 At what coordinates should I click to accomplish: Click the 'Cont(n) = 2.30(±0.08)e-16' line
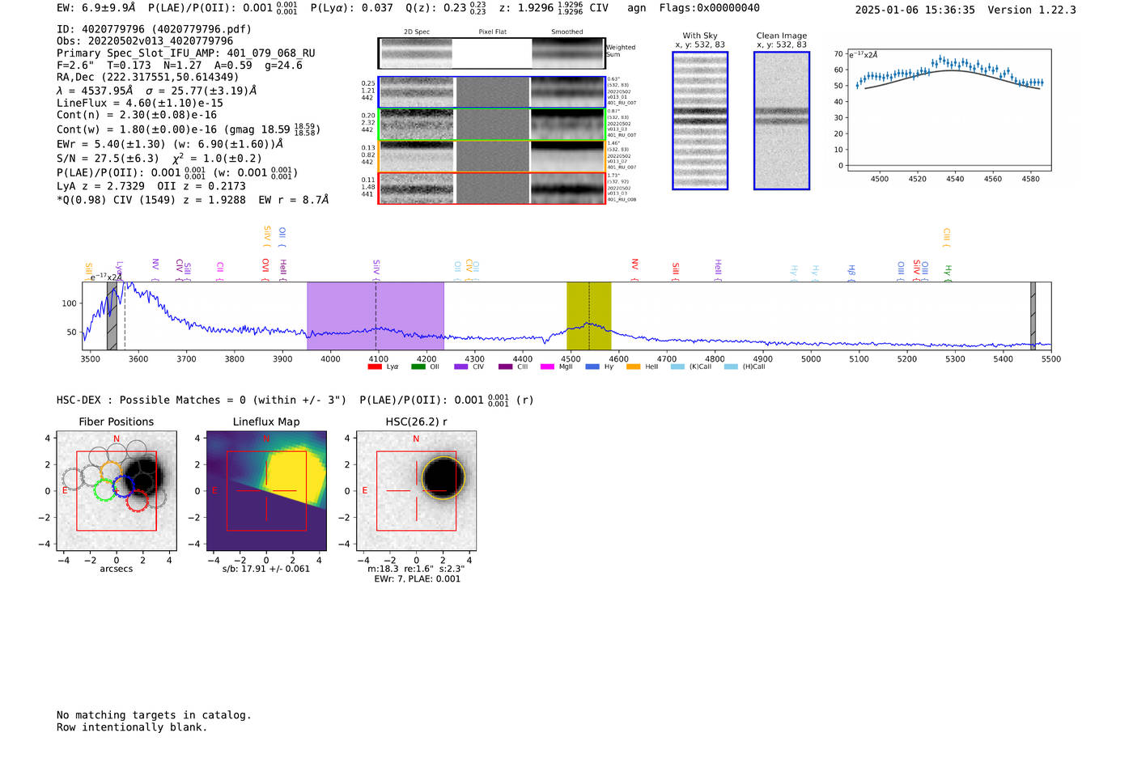(x=137, y=115)
